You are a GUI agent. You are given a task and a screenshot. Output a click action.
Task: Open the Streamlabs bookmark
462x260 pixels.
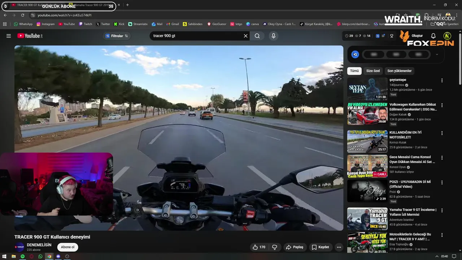tap(138, 24)
